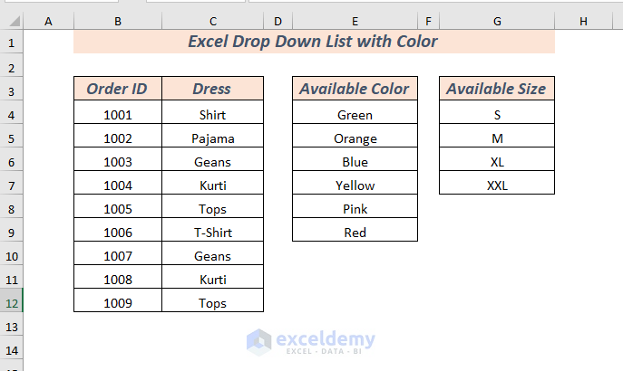Select the 'Yellow' color cell
The image size is (623, 371).
click(x=355, y=185)
